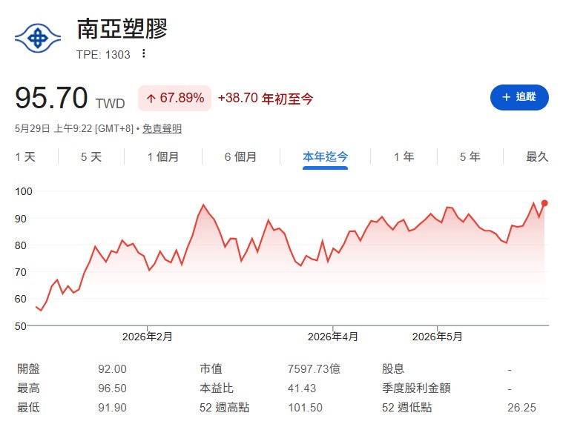Click the 南亞塑膠 company title
This screenshot has width=563, height=430.
(122, 29)
